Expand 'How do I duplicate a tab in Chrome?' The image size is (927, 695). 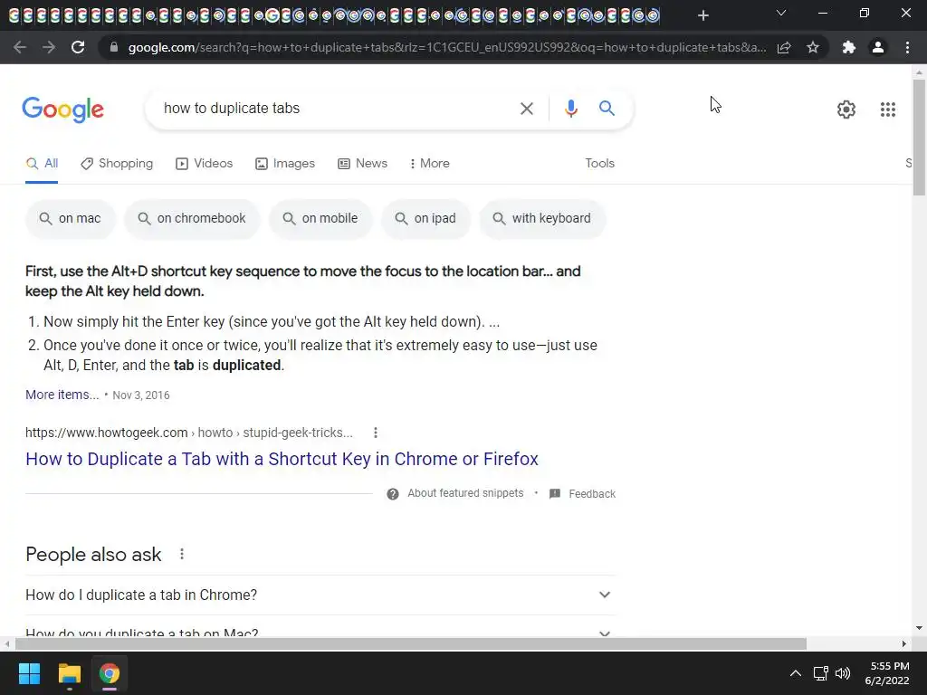[320, 595]
